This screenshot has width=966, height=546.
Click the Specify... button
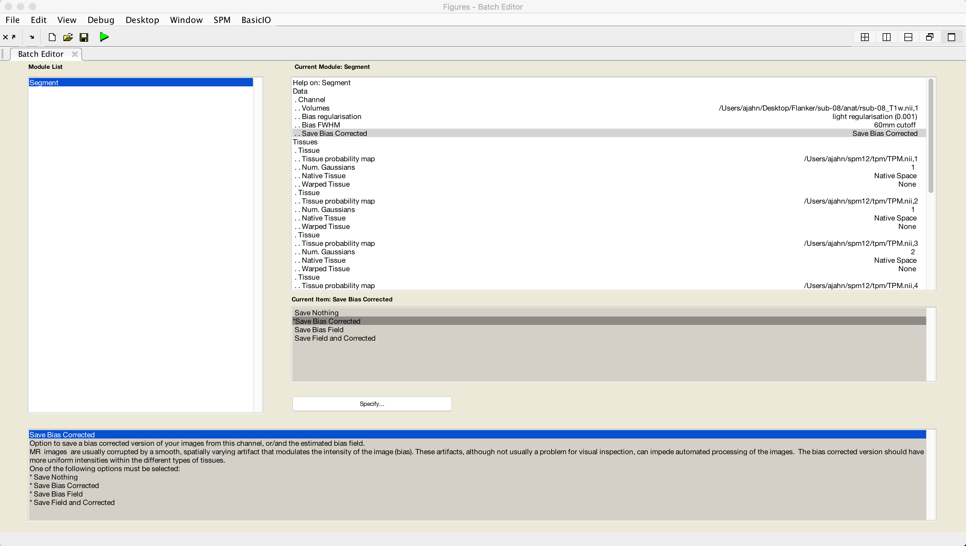pyautogui.click(x=372, y=404)
